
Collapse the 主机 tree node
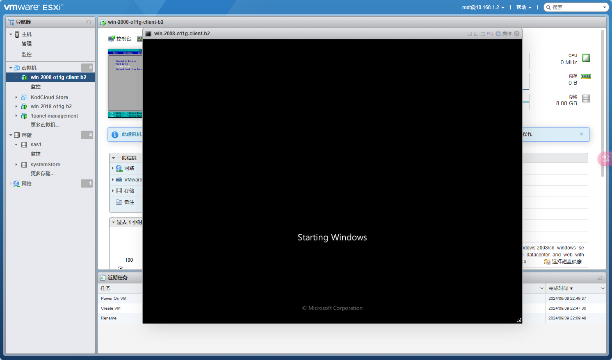[x=11, y=34]
